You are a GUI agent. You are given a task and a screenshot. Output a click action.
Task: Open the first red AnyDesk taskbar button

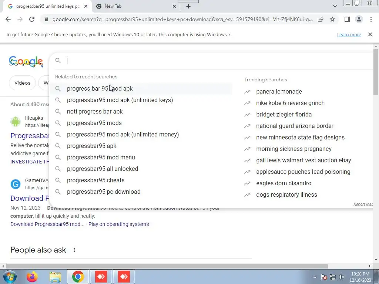click(101, 277)
